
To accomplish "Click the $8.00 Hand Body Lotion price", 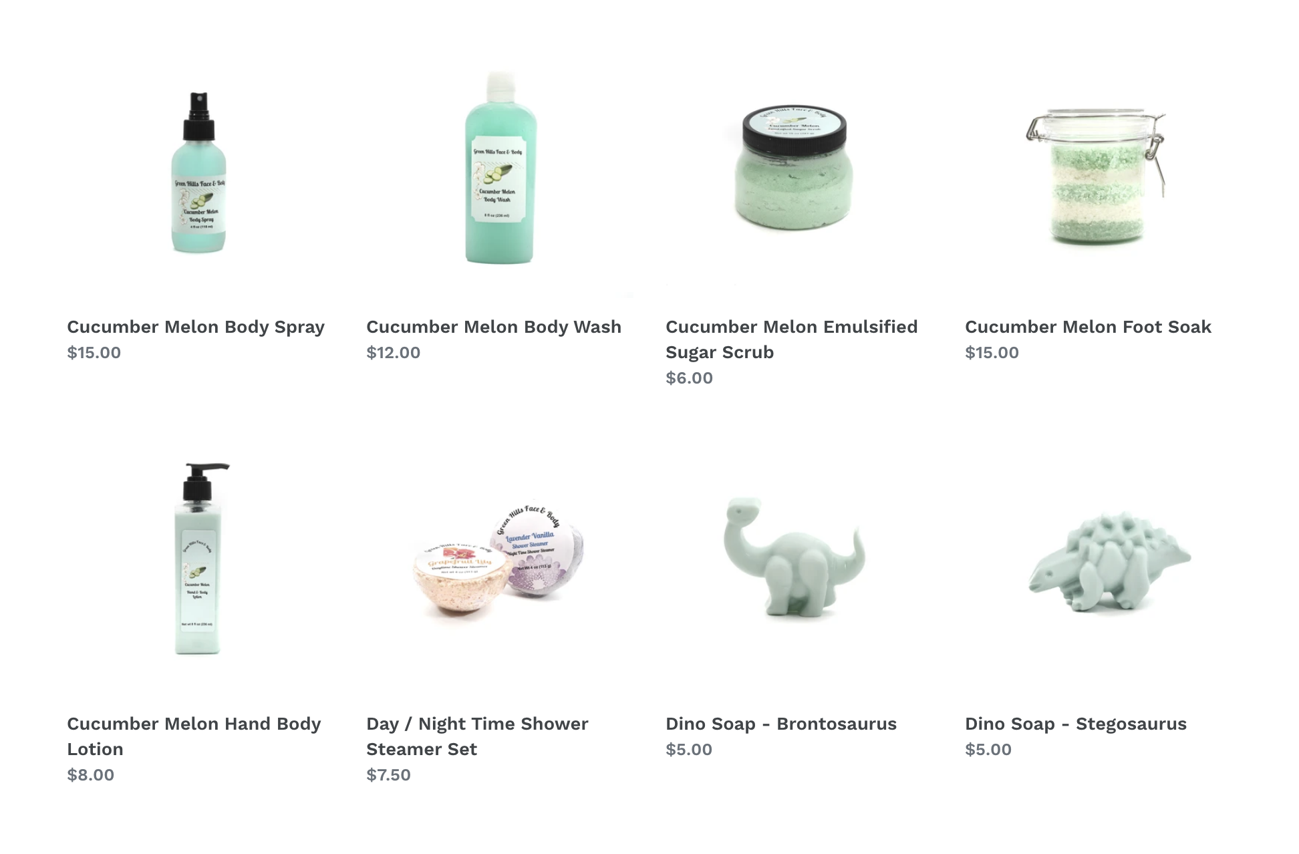I will point(90,775).
